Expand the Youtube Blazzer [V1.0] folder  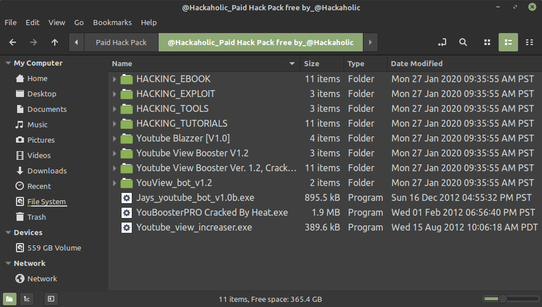[x=115, y=139]
